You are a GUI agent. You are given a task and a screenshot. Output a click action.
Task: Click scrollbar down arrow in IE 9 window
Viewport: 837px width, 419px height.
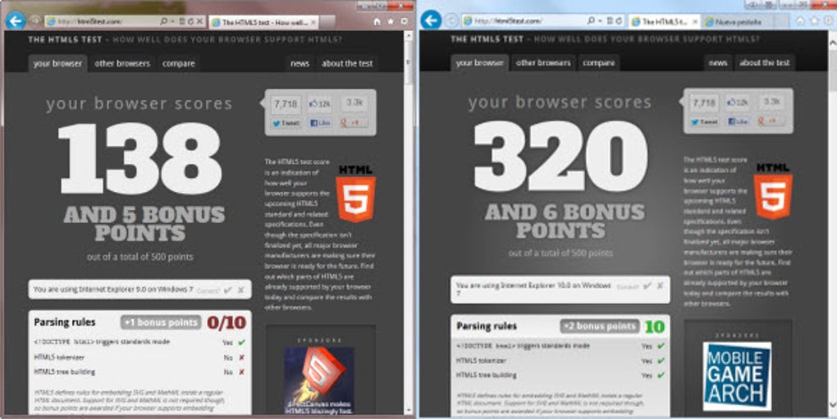click(409, 411)
